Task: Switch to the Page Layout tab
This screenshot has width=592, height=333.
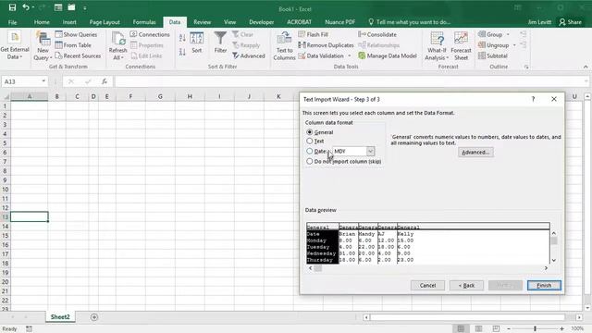Action: 105,22
